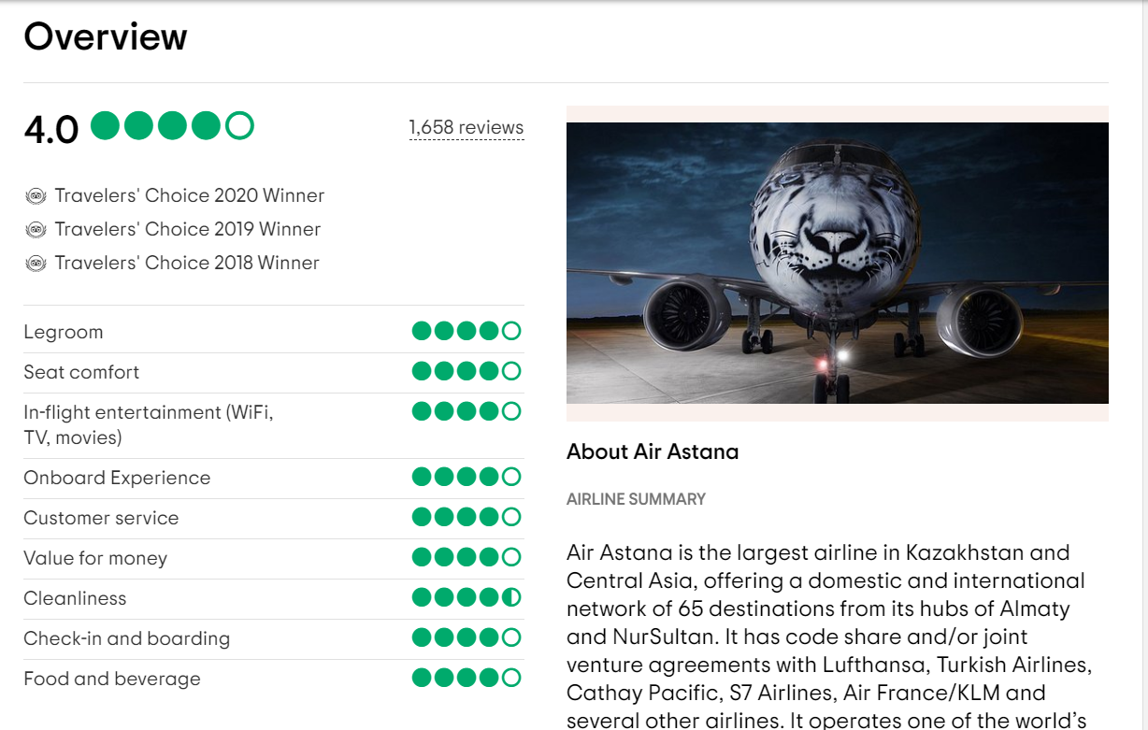1148x730 pixels.
Task: Select the Travelers' Choice 2019 Winner text
Action: click(x=188, y=229)
